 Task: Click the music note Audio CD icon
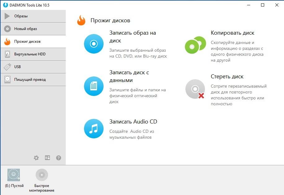(94, 128)
